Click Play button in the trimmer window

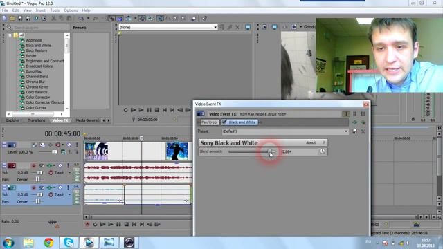click(141, 110)
